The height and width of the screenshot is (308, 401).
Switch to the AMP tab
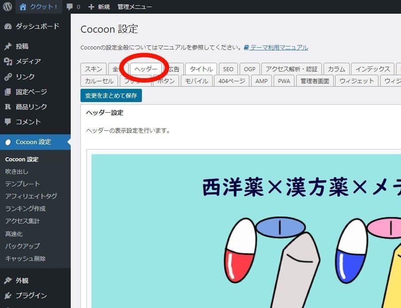click(x=261, y=81)
